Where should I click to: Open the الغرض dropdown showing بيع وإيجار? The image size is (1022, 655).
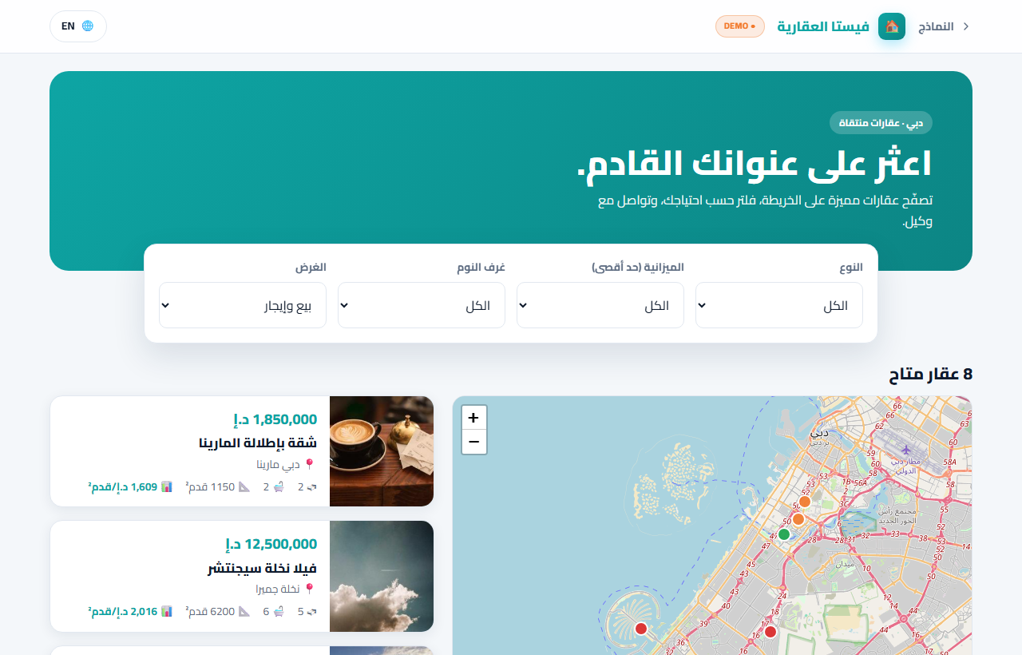[243, 305]
